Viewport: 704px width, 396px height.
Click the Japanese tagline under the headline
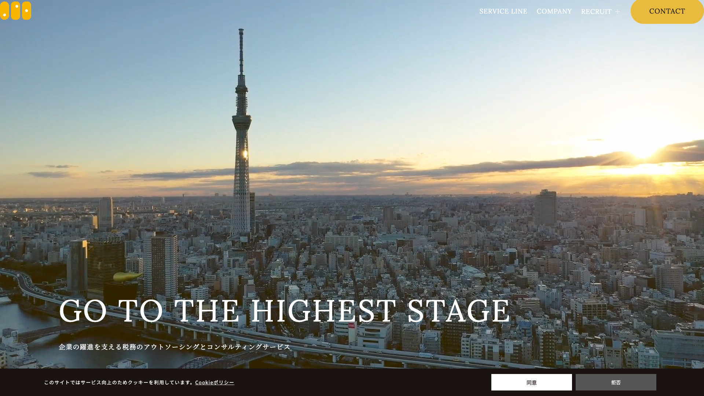(x=175, y=347)
